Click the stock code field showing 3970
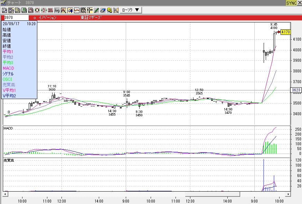Screen dimensions: 302x204 coord(16,17)
